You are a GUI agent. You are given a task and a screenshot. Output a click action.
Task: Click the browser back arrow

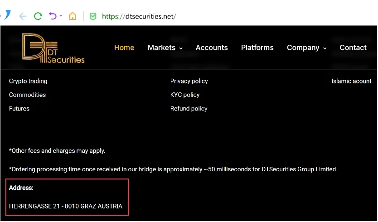coord(23,16)
